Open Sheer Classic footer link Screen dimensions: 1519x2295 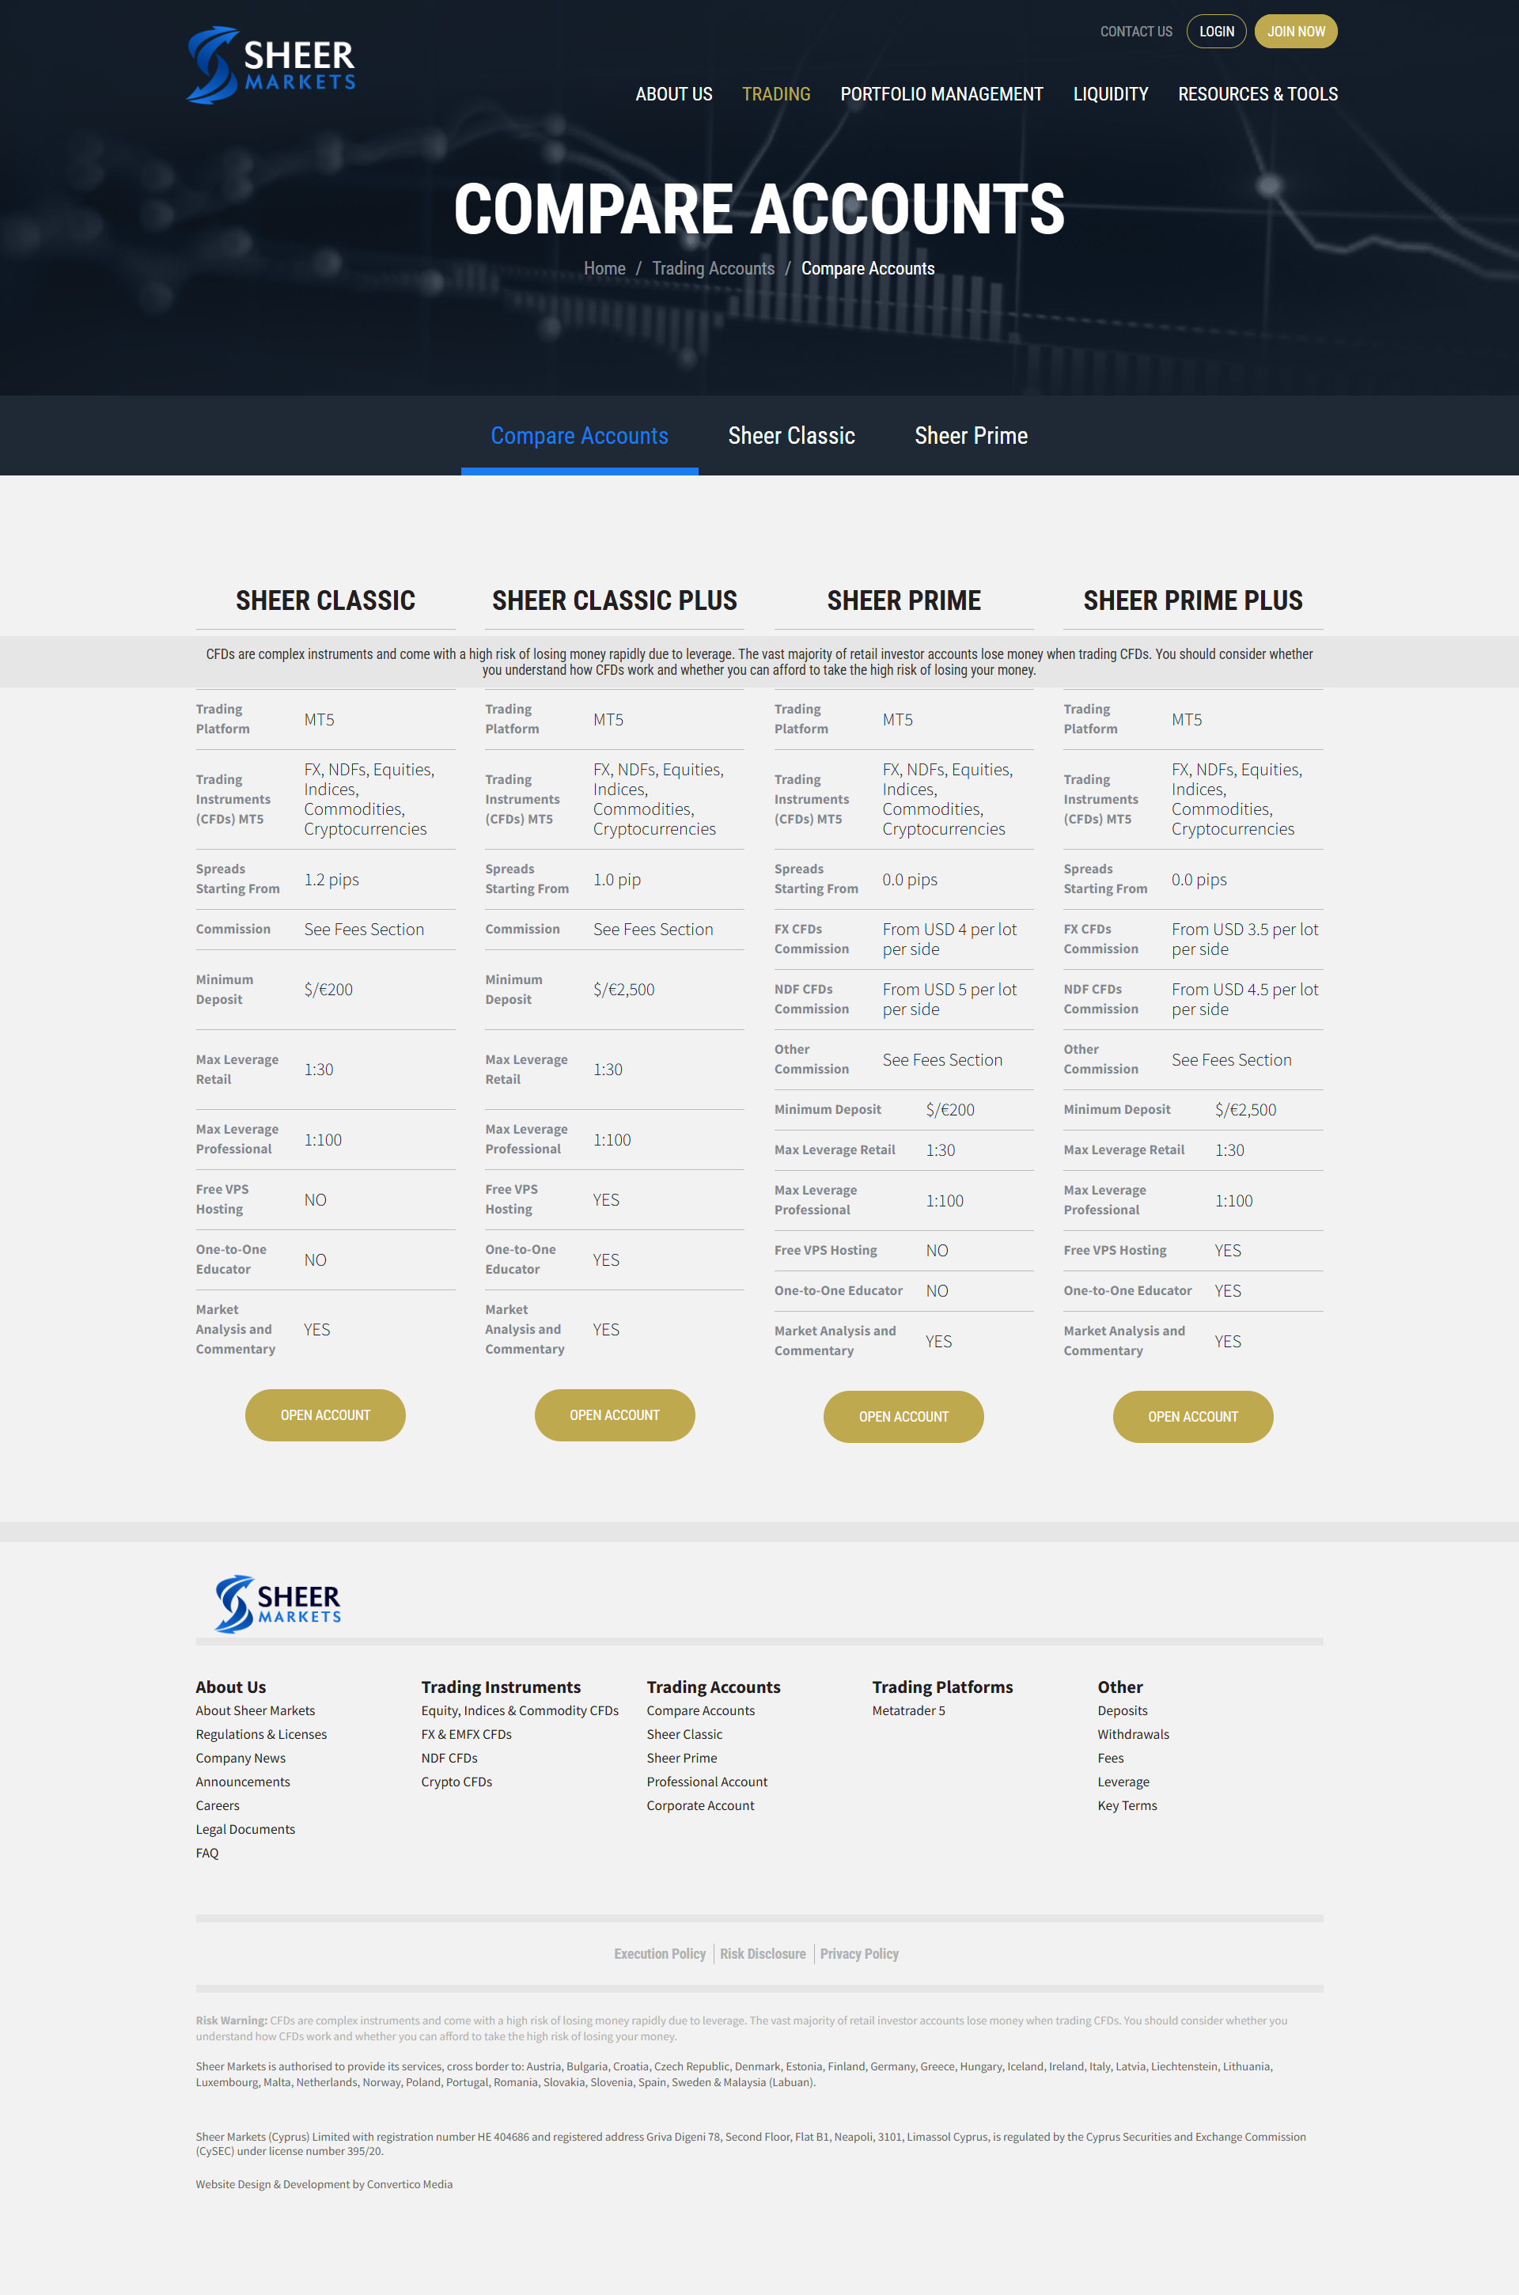click(684, 1734)
